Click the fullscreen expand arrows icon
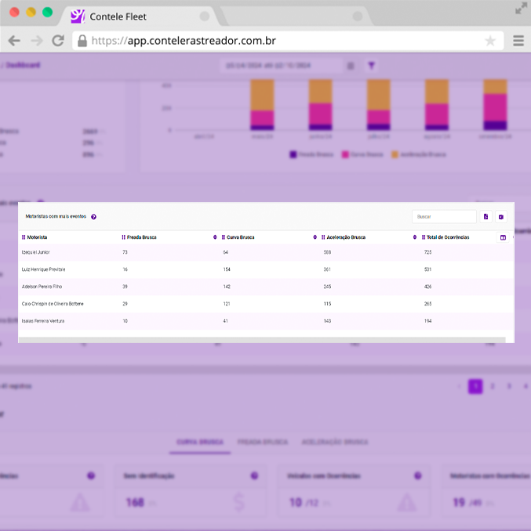Screen dimensions: 531x531 click(521, 8)
